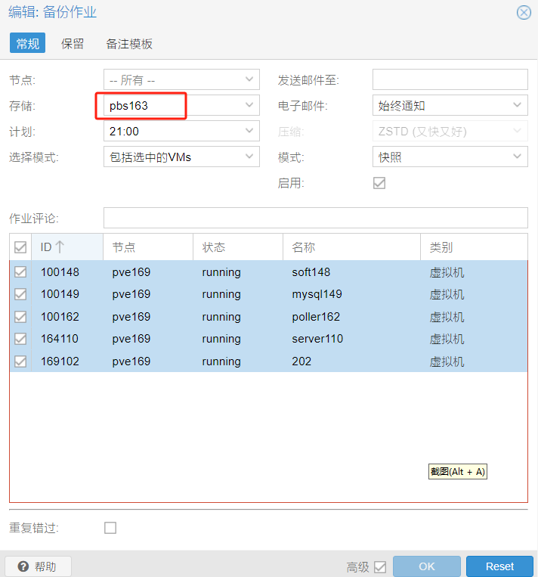538x577 pixels.
Task: Select the soft148 name cell
Action: [x=351, y=272]
